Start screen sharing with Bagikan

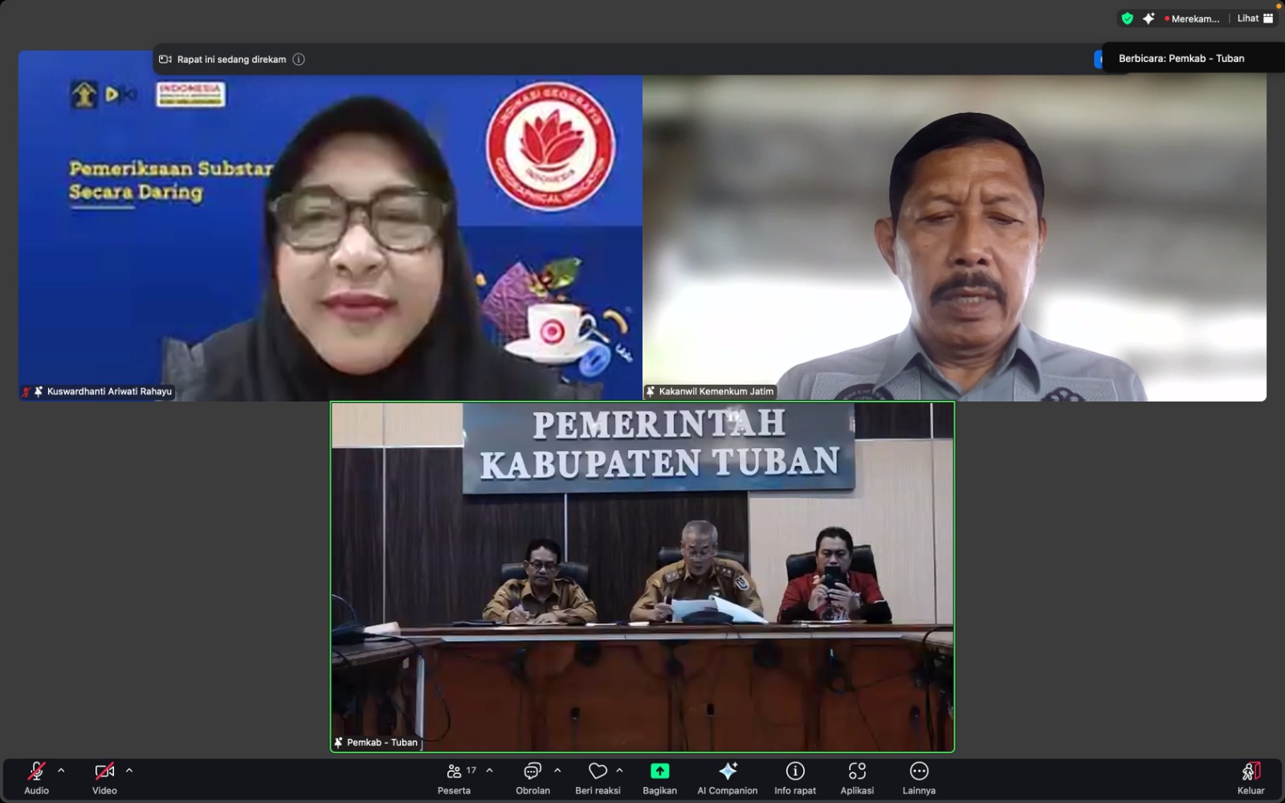[659, 771]
